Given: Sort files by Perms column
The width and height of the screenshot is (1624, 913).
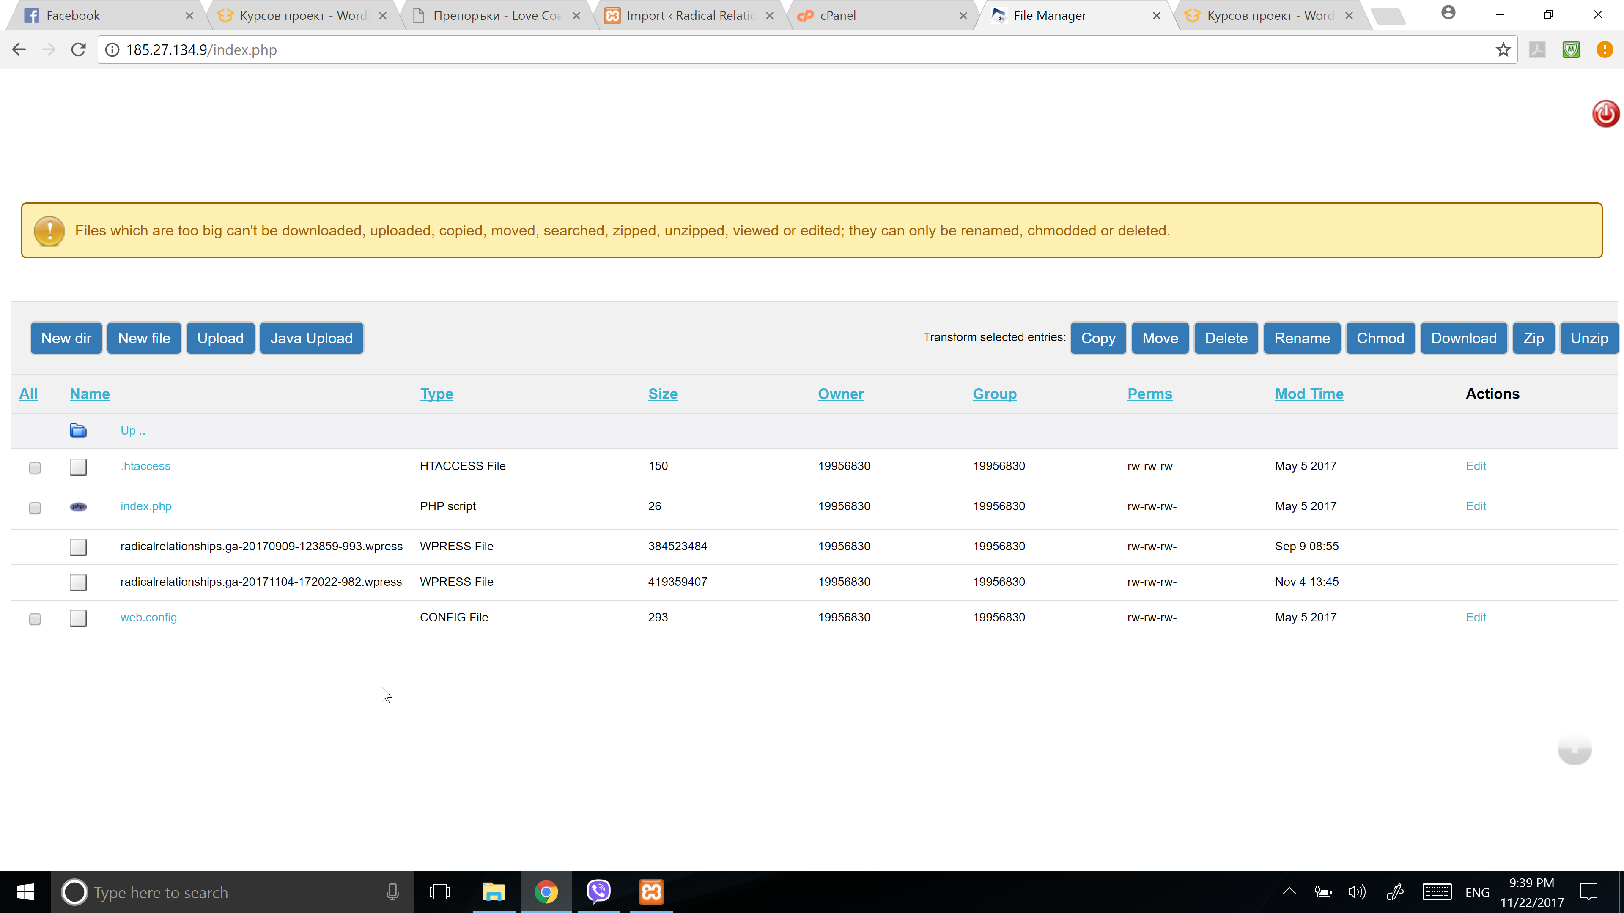Looking at the screenshot, I should [x=1149, y=394].
